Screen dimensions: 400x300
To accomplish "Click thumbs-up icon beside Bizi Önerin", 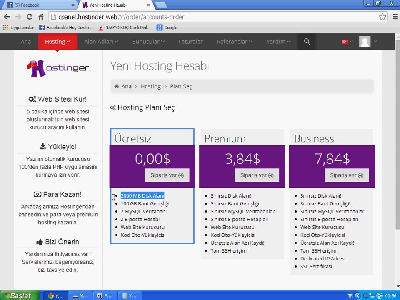I will (40, 242).
